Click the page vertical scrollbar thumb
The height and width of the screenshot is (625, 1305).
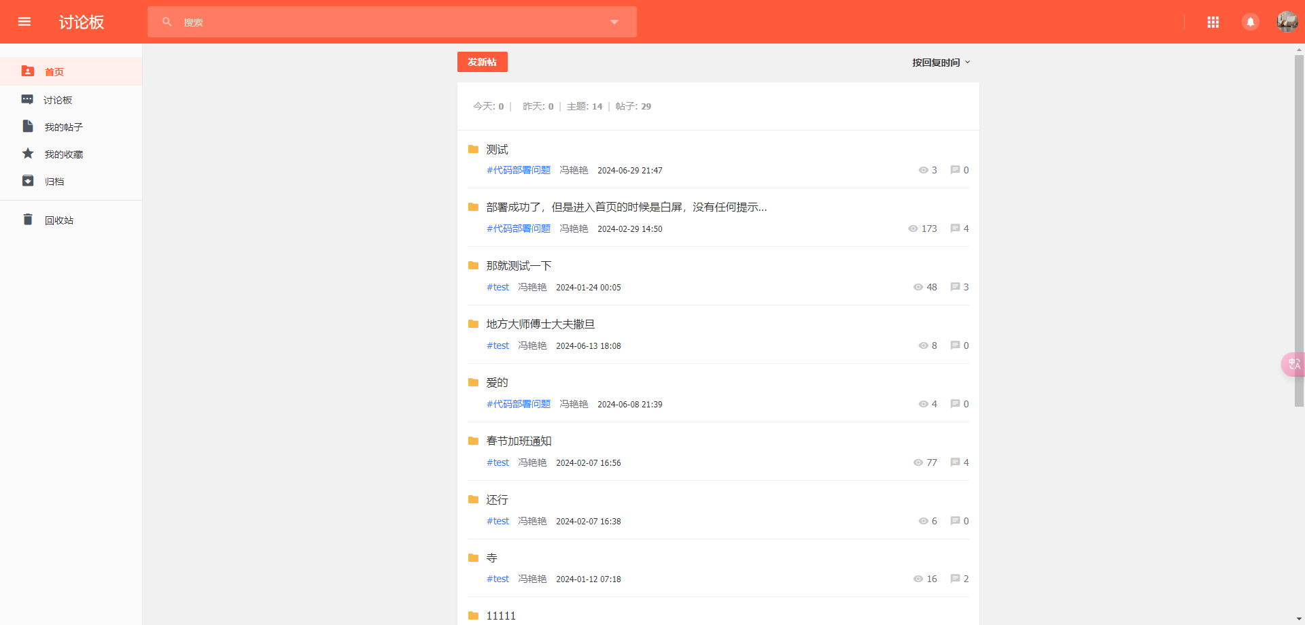coord(1299,231)
